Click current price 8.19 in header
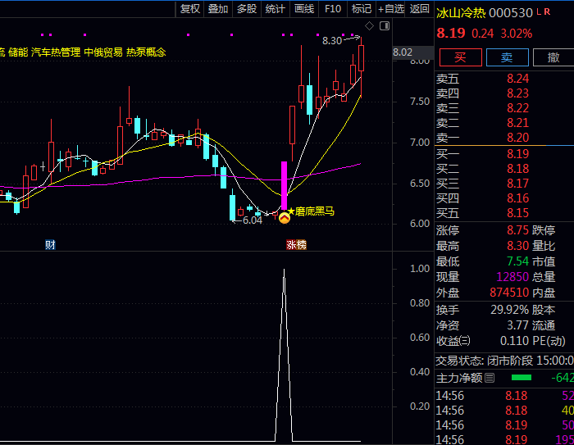574x445 pixels. click(451, 34)
